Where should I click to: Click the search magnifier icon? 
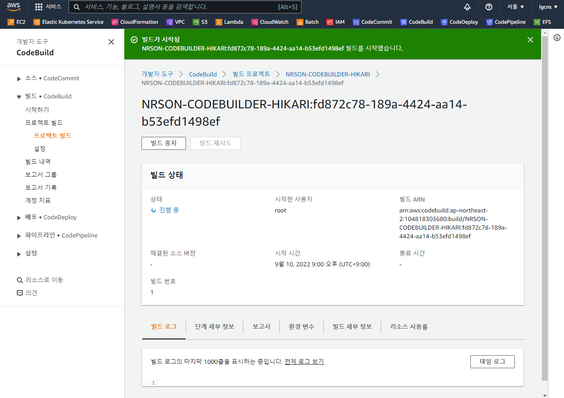pyautogui.click(x=76, y=7)
